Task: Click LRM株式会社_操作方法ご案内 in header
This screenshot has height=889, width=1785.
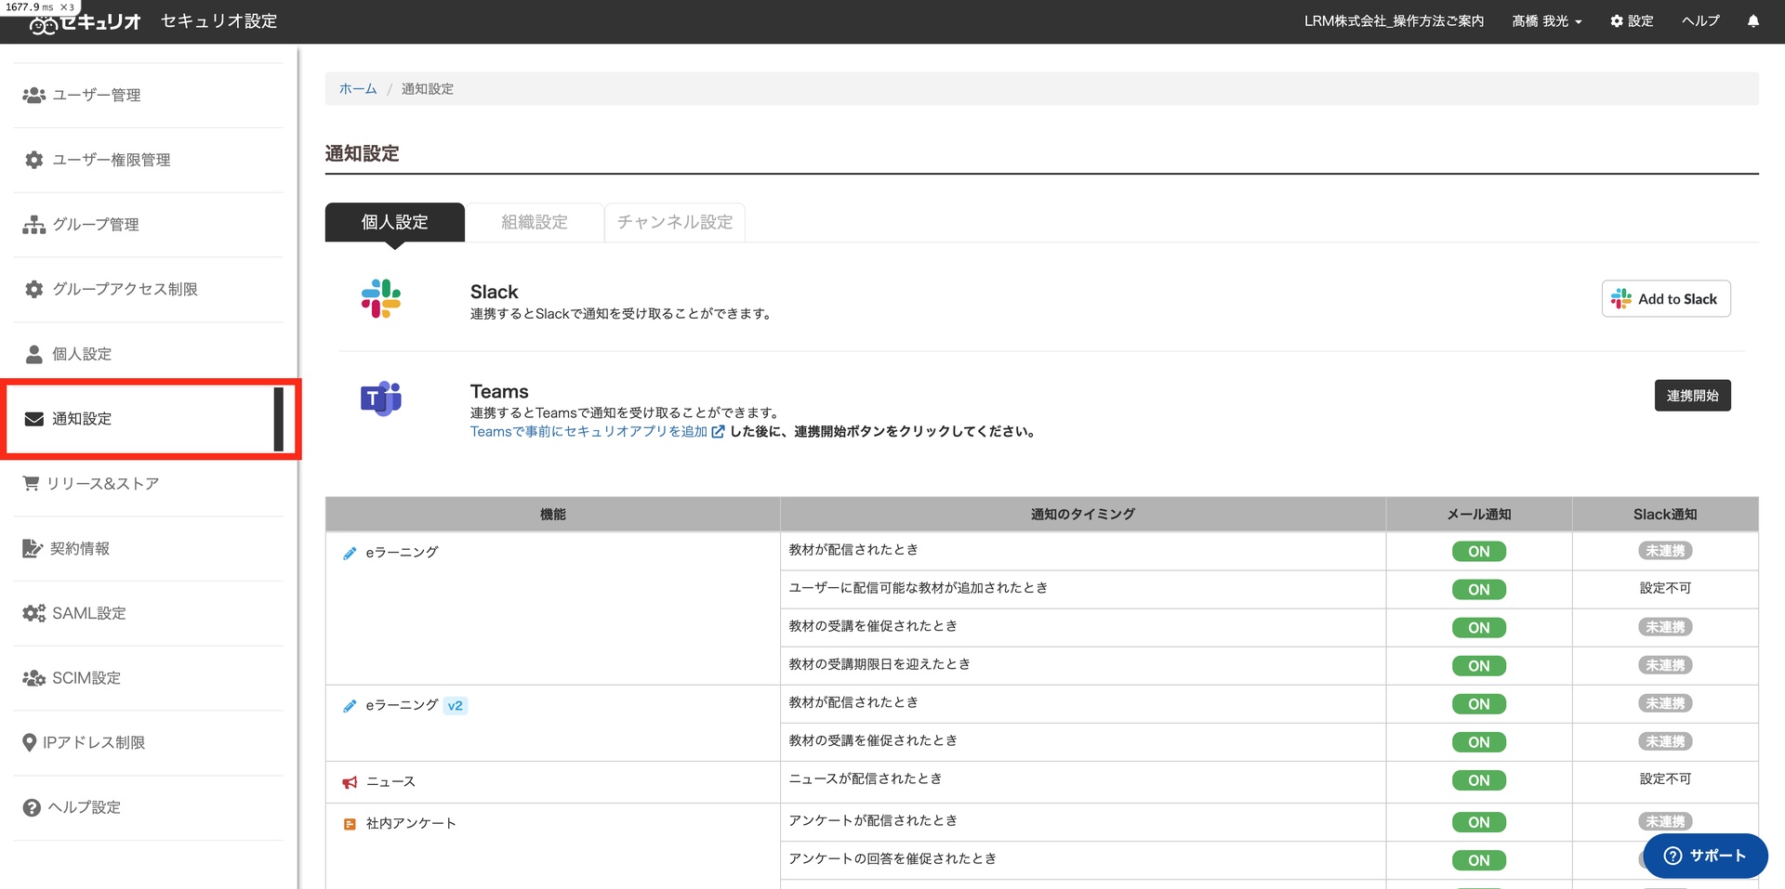Action: pos(1394,21)
